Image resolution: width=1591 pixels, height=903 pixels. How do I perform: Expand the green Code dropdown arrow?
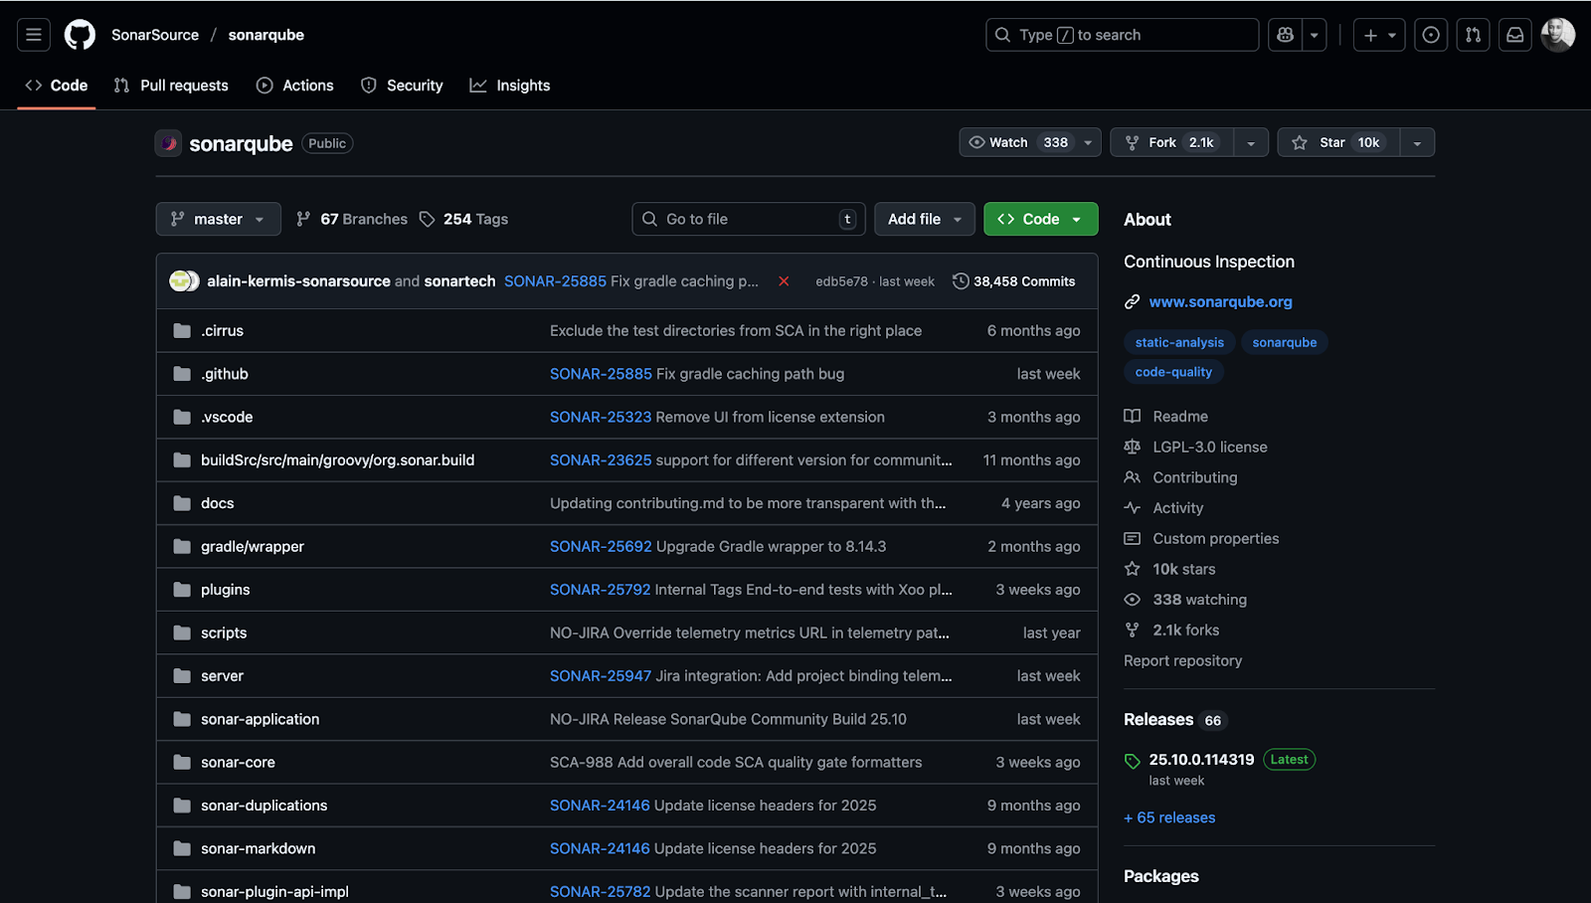[1078, 219]
